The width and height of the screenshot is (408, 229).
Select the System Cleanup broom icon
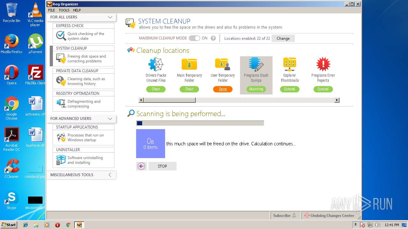(x=61, y=59)
